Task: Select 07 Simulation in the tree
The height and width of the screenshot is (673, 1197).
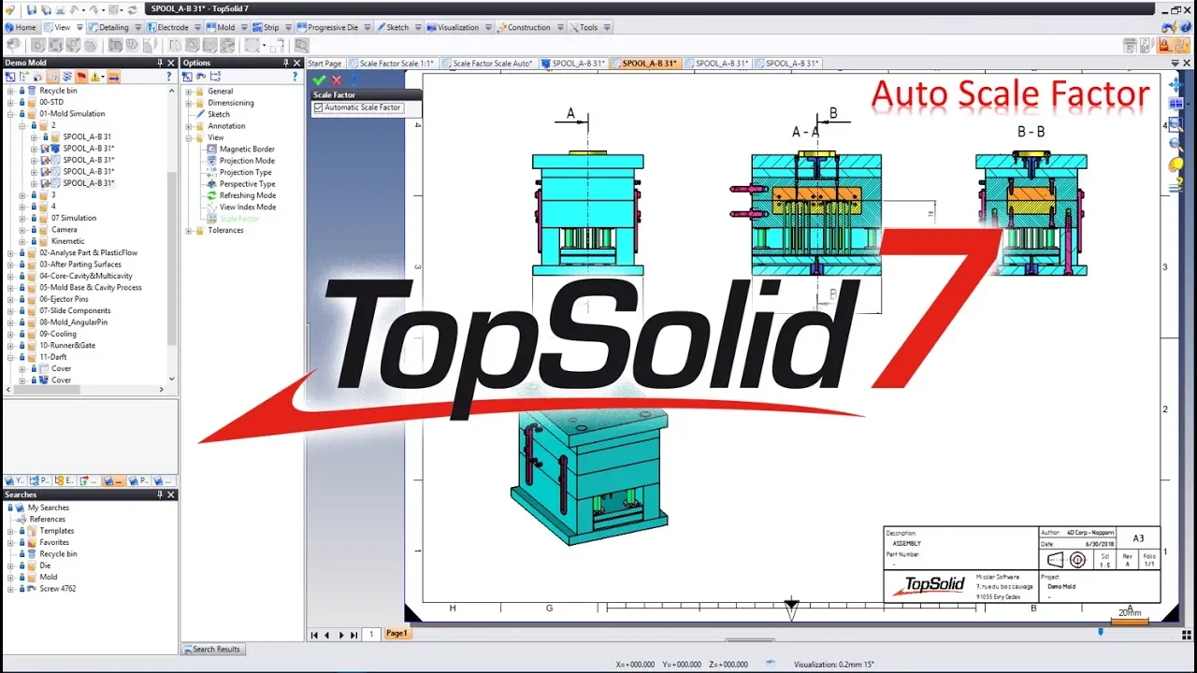Action: pyautogui.click(x=74, y=218)
